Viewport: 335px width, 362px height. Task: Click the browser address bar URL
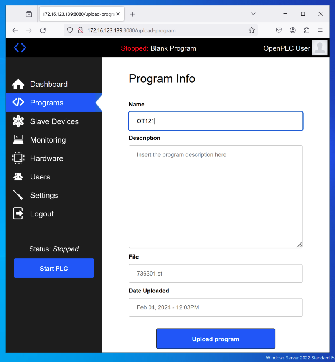click(x=131, y=30)
